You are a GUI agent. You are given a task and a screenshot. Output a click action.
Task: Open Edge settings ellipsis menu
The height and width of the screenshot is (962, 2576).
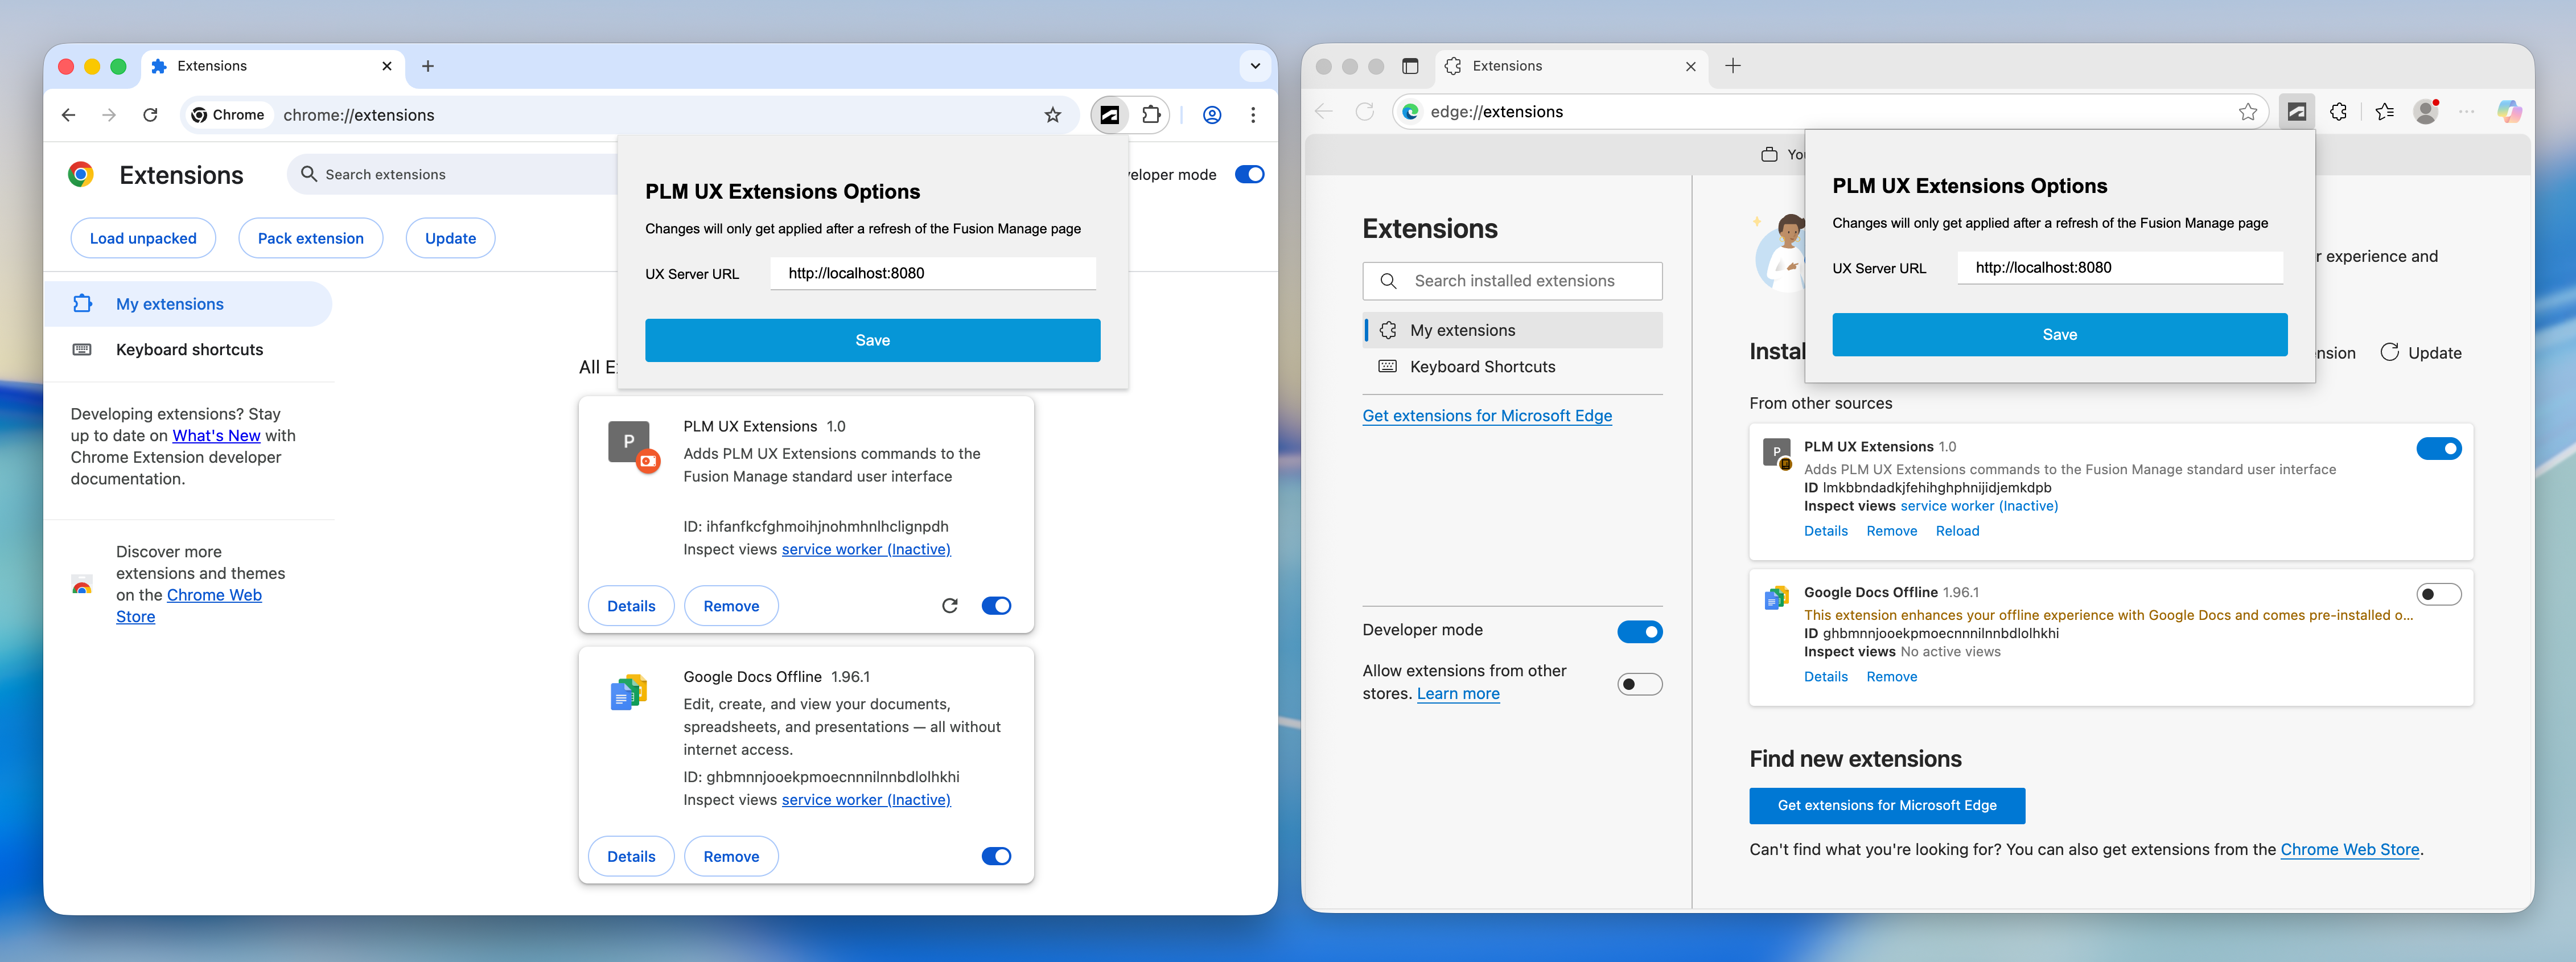pyautogui.click(x=2467, y=112)
